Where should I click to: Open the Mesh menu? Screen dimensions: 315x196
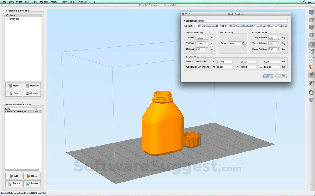(54, 2)
